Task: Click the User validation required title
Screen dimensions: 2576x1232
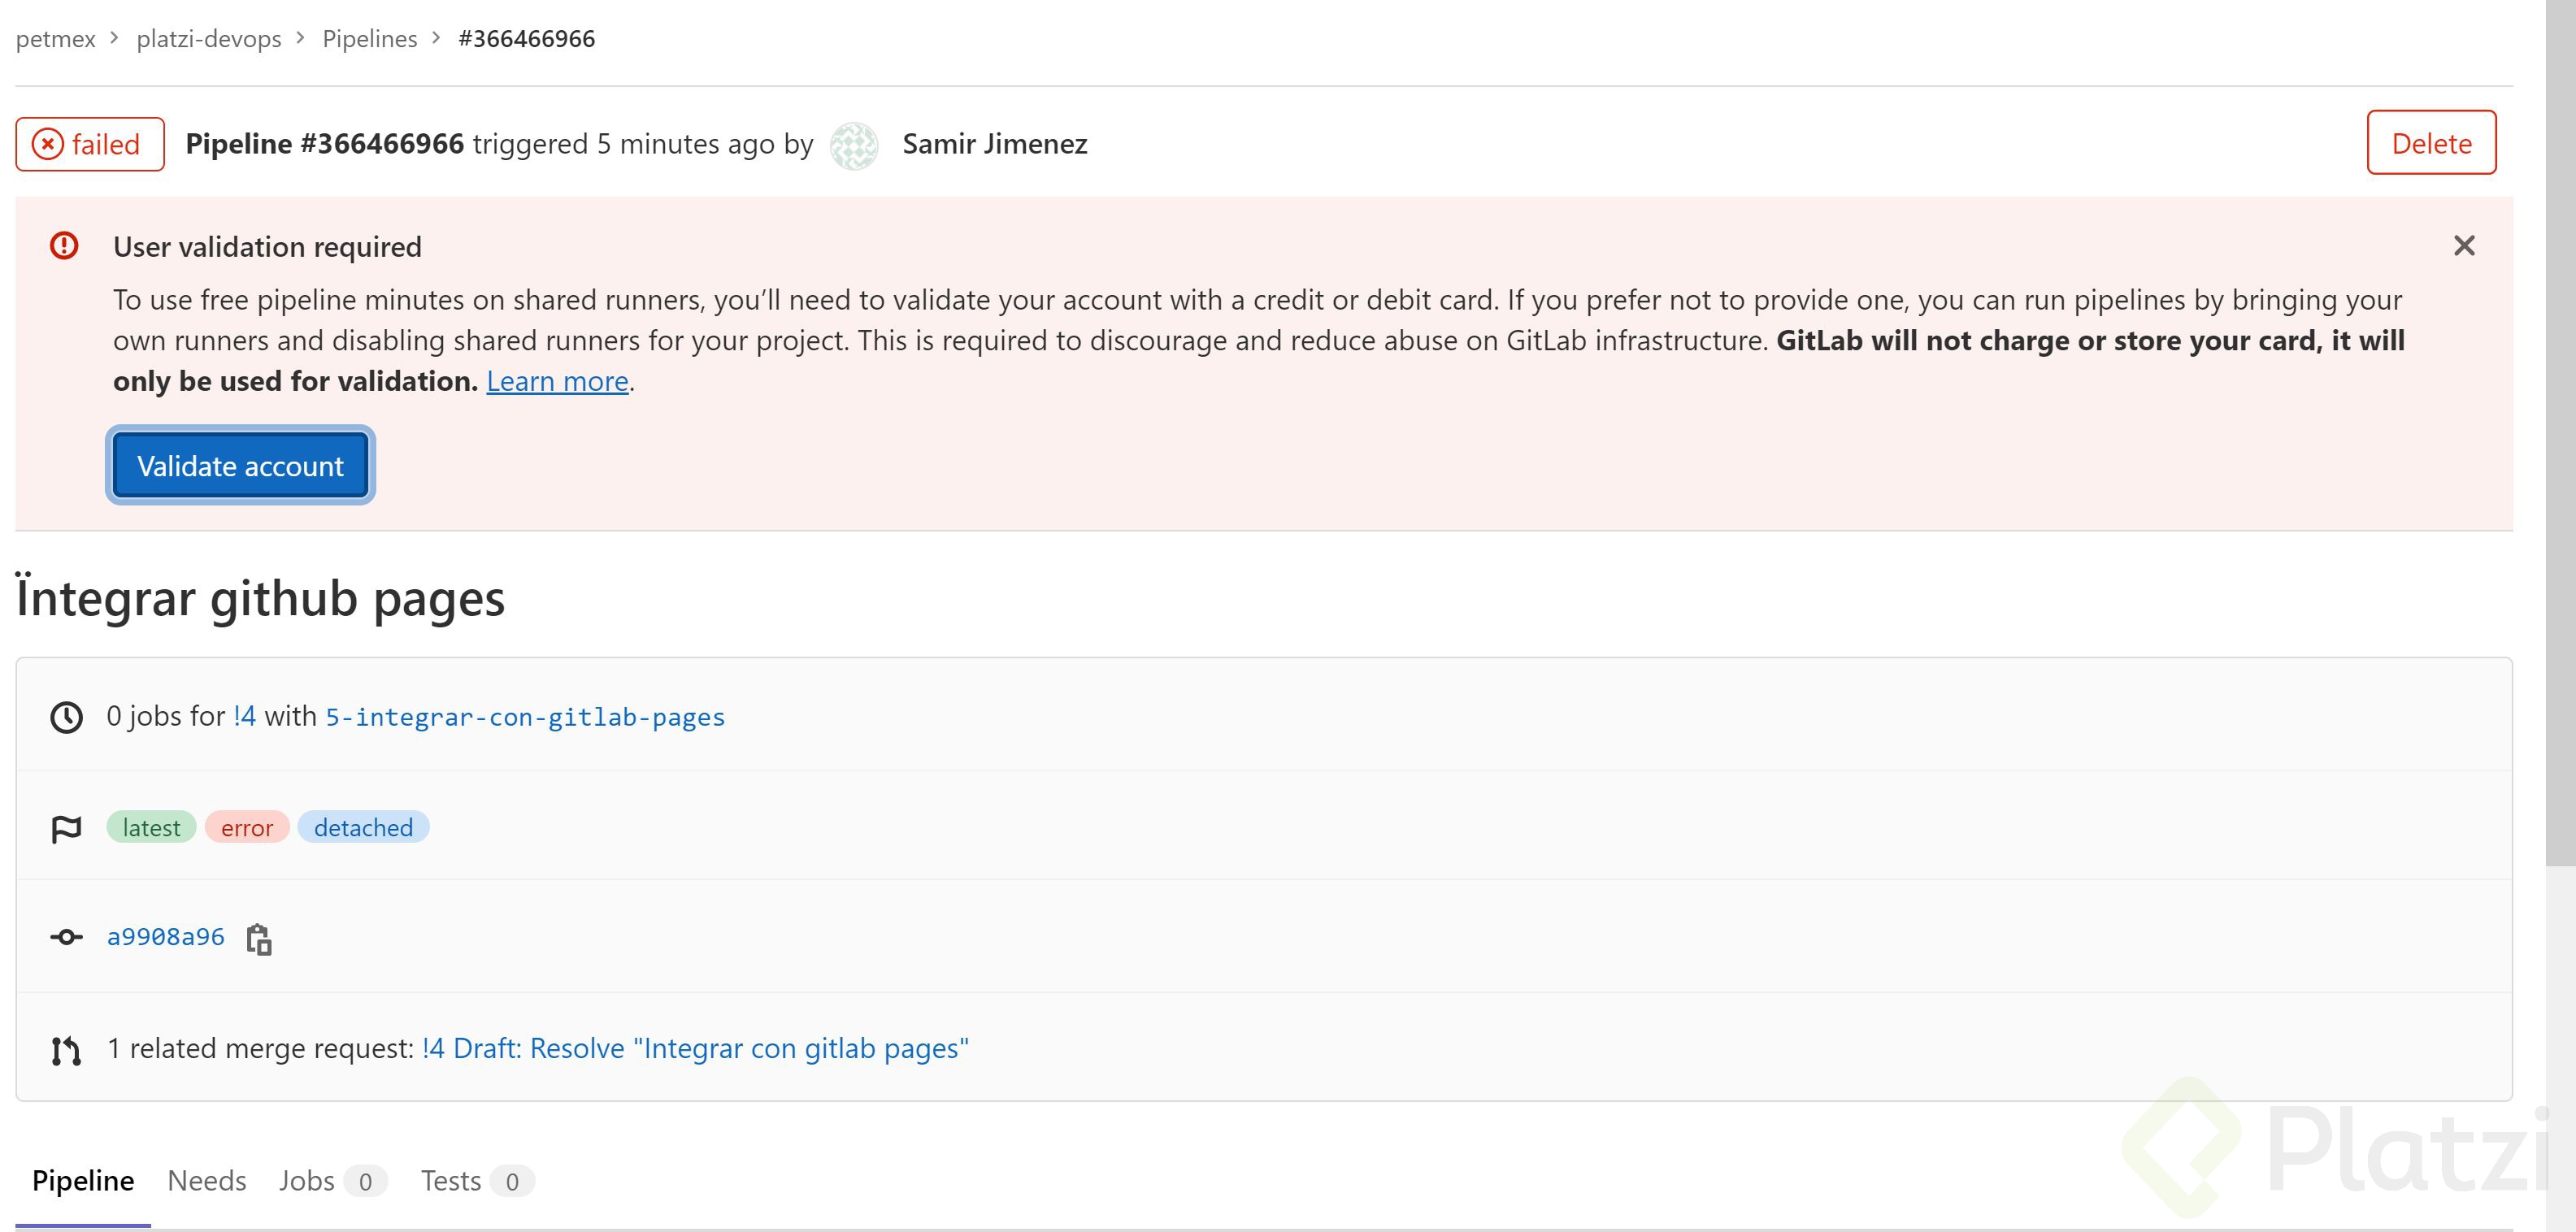Action: [267, 247]
